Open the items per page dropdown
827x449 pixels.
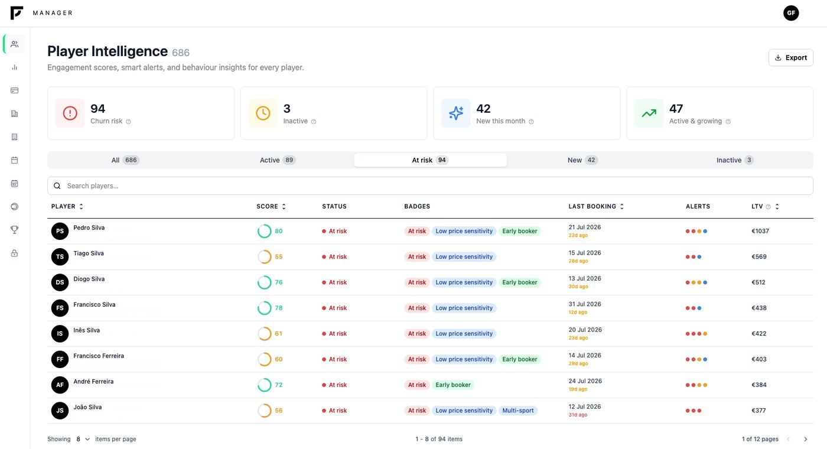tap(83, 439)
